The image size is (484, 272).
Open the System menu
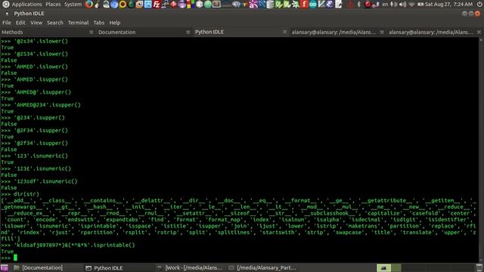click(73, 5)
